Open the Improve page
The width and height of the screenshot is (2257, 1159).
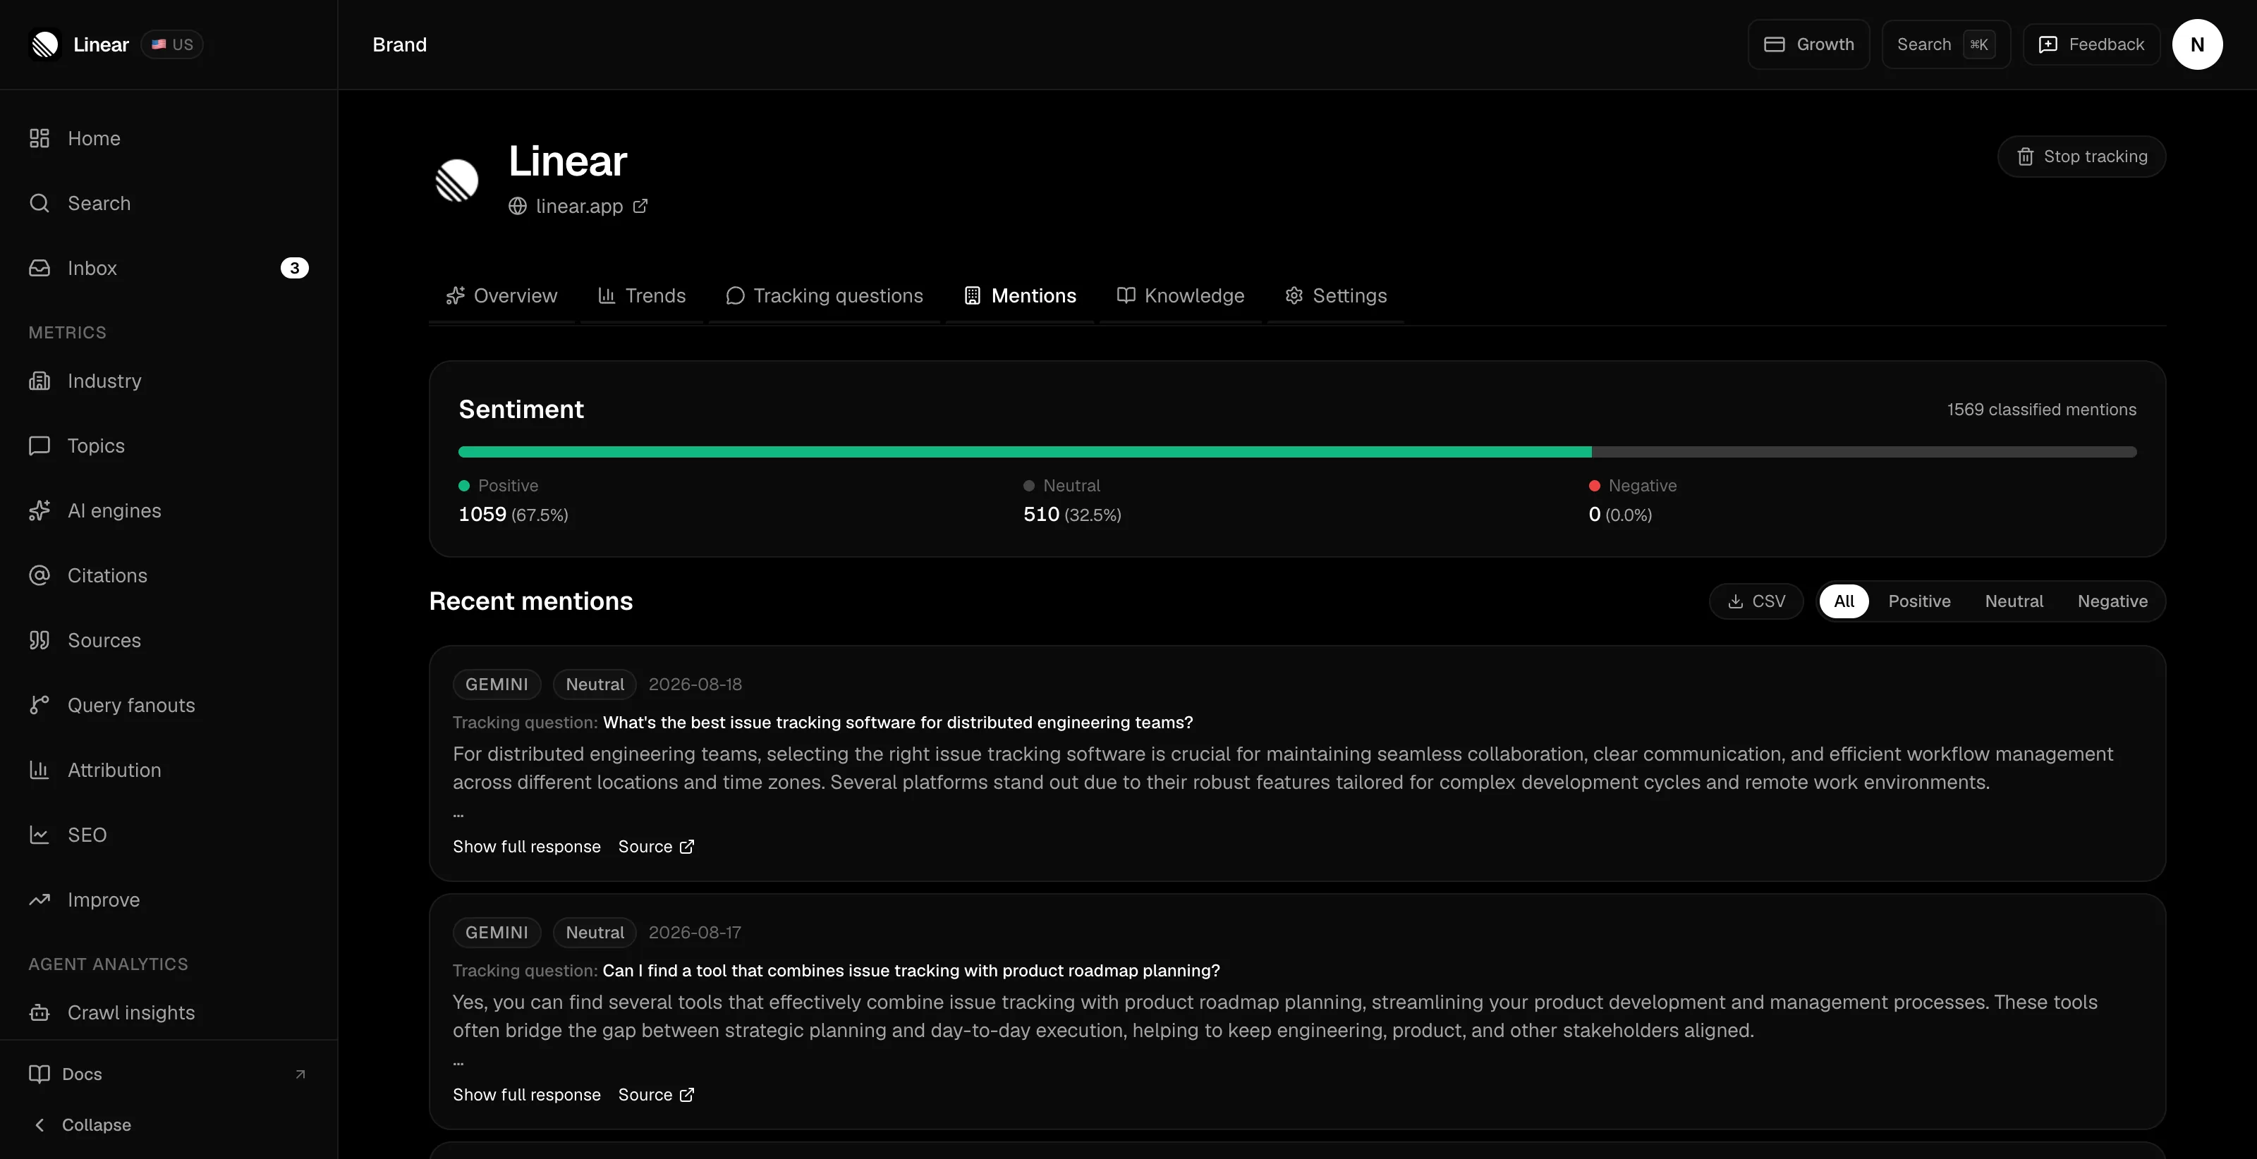169,900
